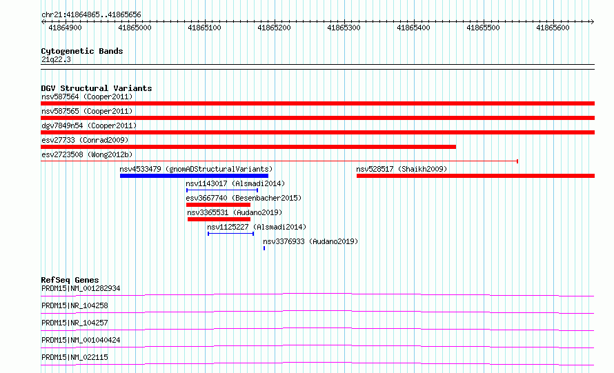Click the PRDM15|NR_104257 gene label
The height and width of the screenshot is (373, 614).
[75, 323]
